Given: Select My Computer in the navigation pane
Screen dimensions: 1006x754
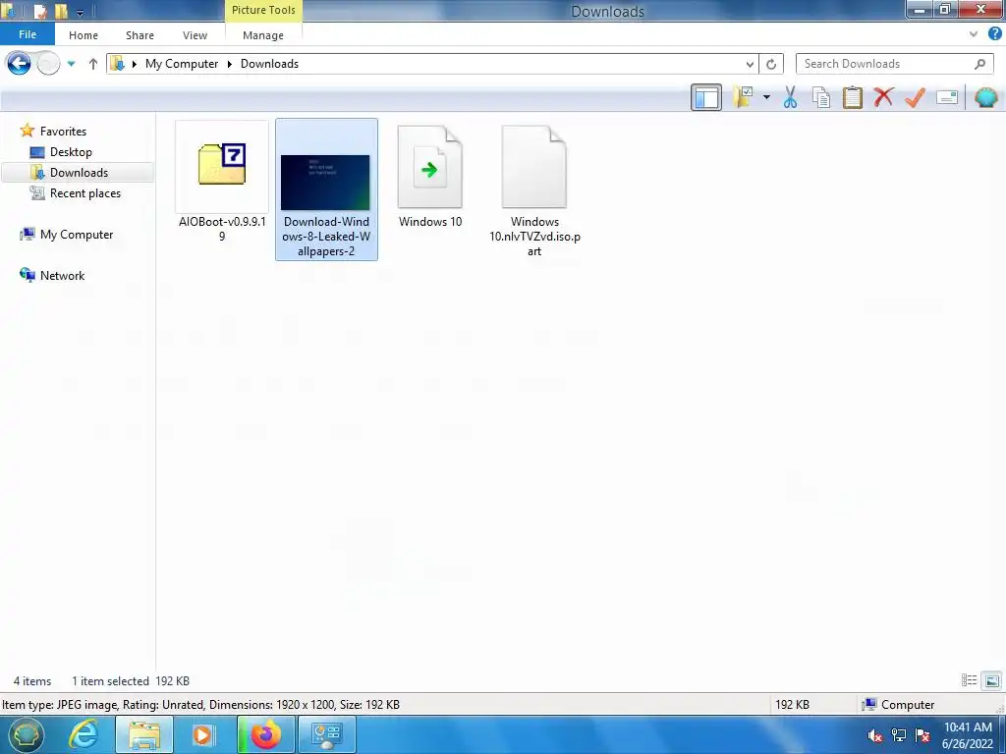Looking at the screenshot, I should 77,234.
